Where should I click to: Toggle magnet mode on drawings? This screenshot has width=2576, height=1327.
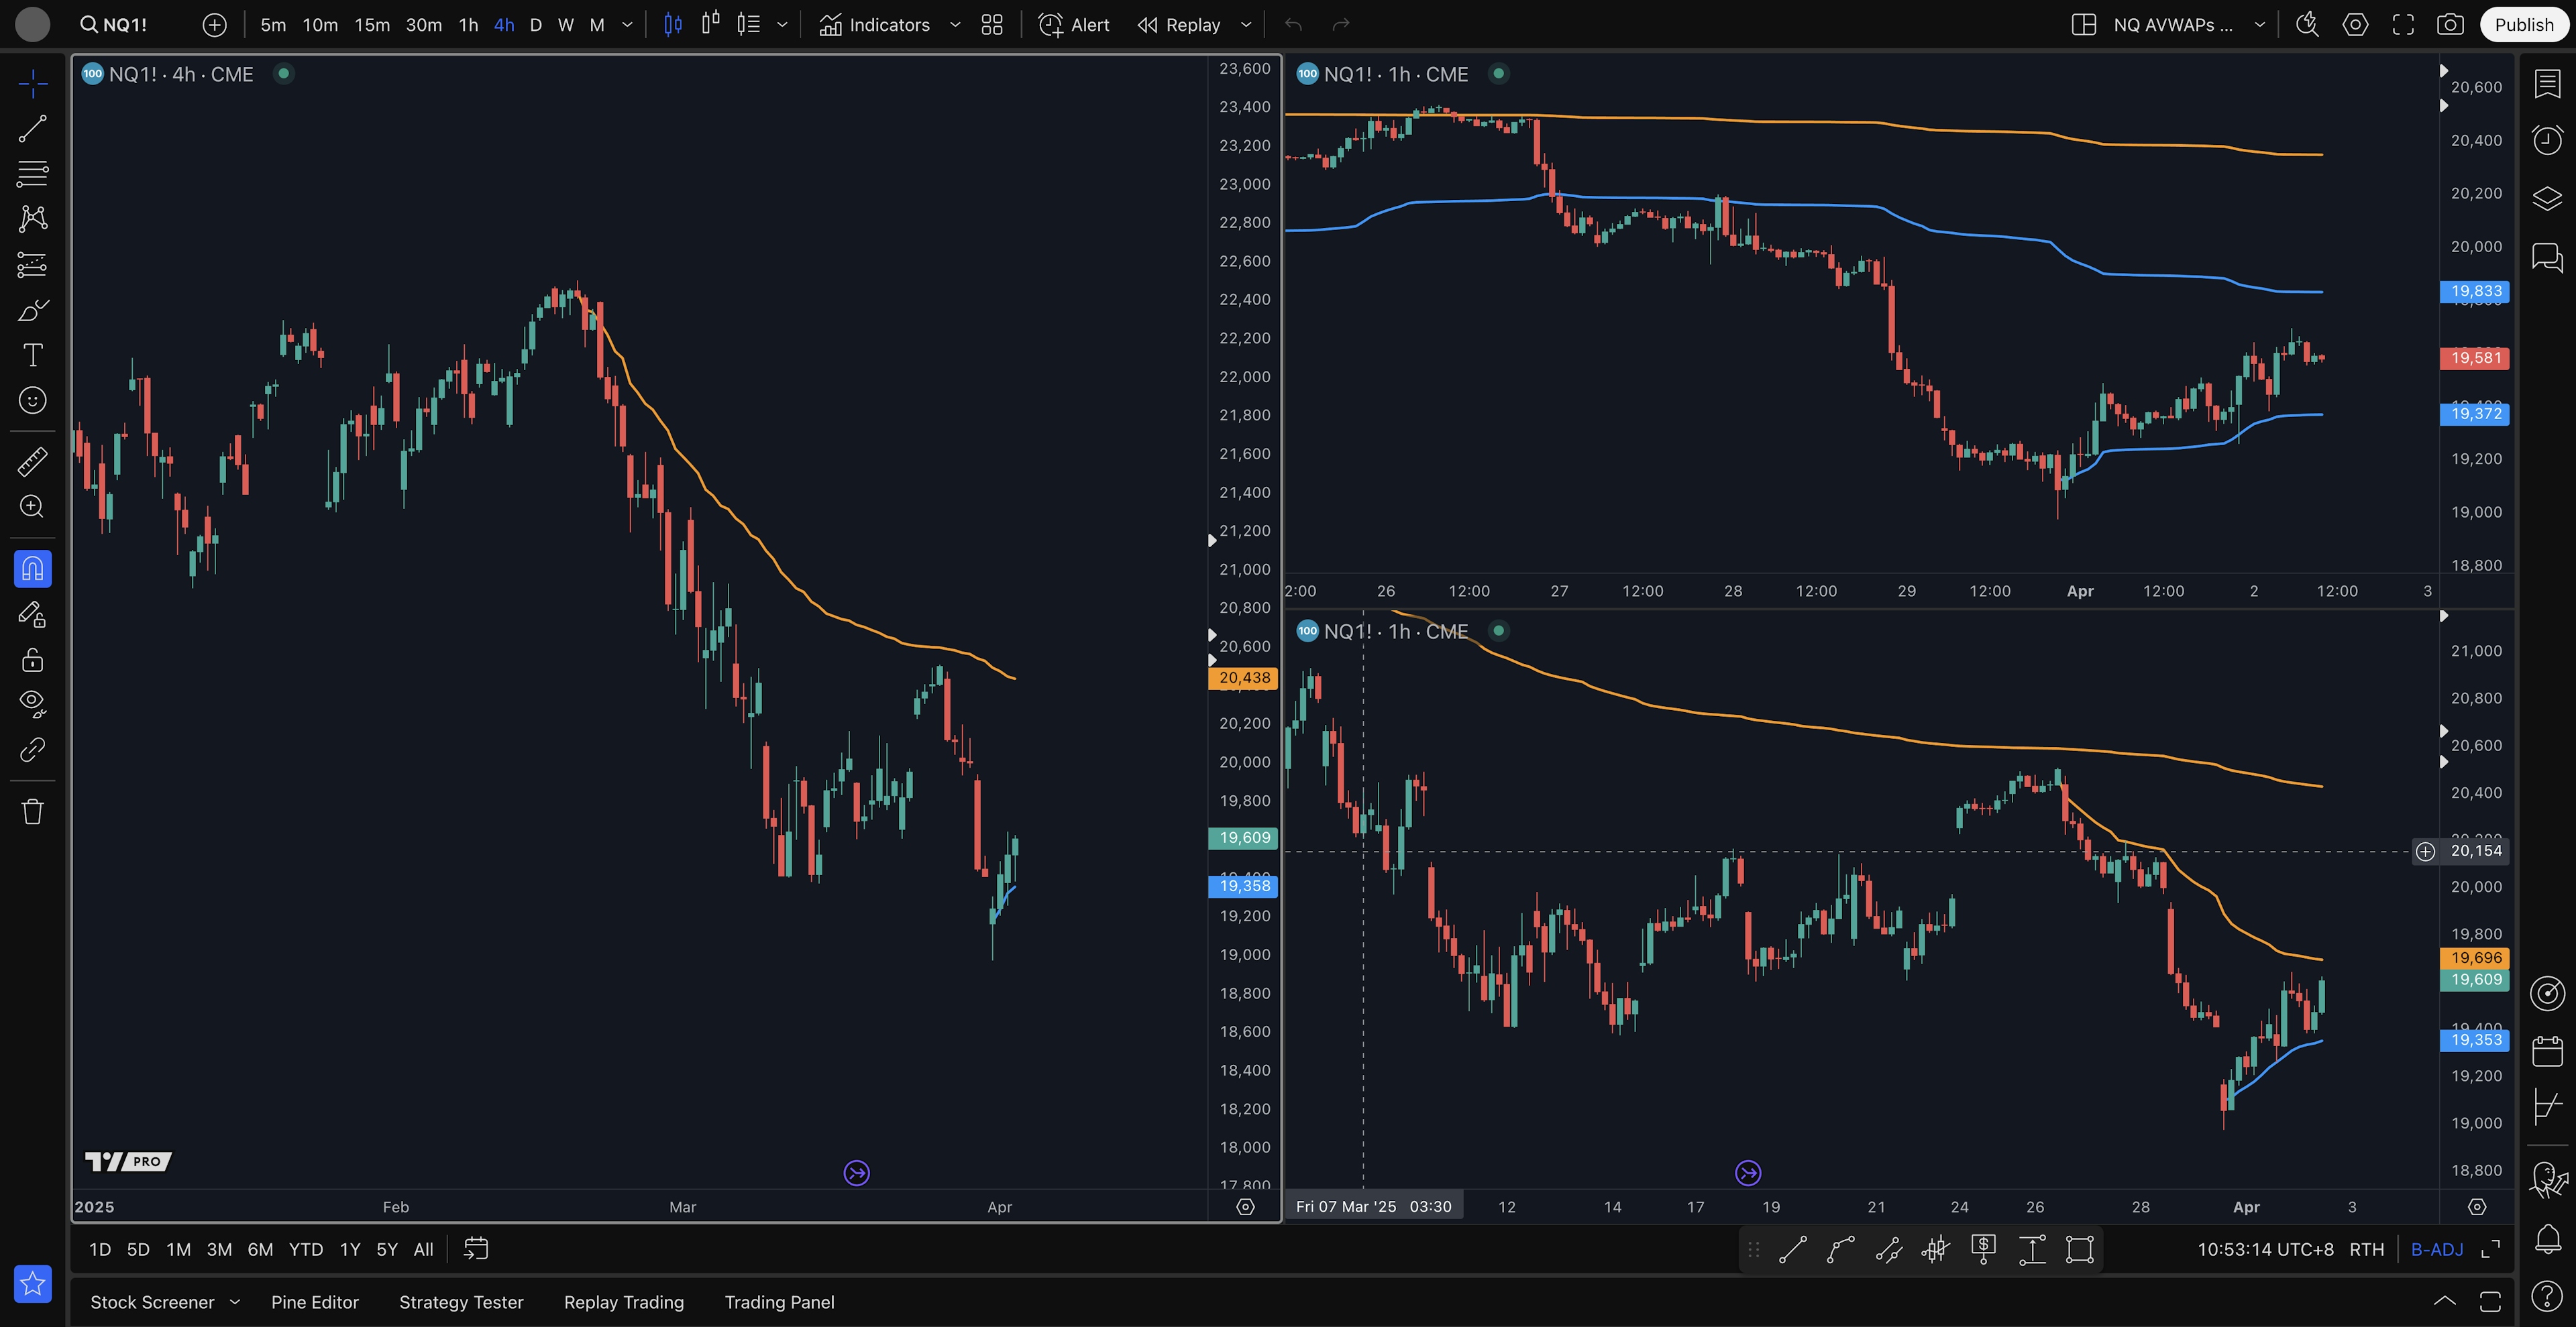pyautogui.click(x=32, y=569)
